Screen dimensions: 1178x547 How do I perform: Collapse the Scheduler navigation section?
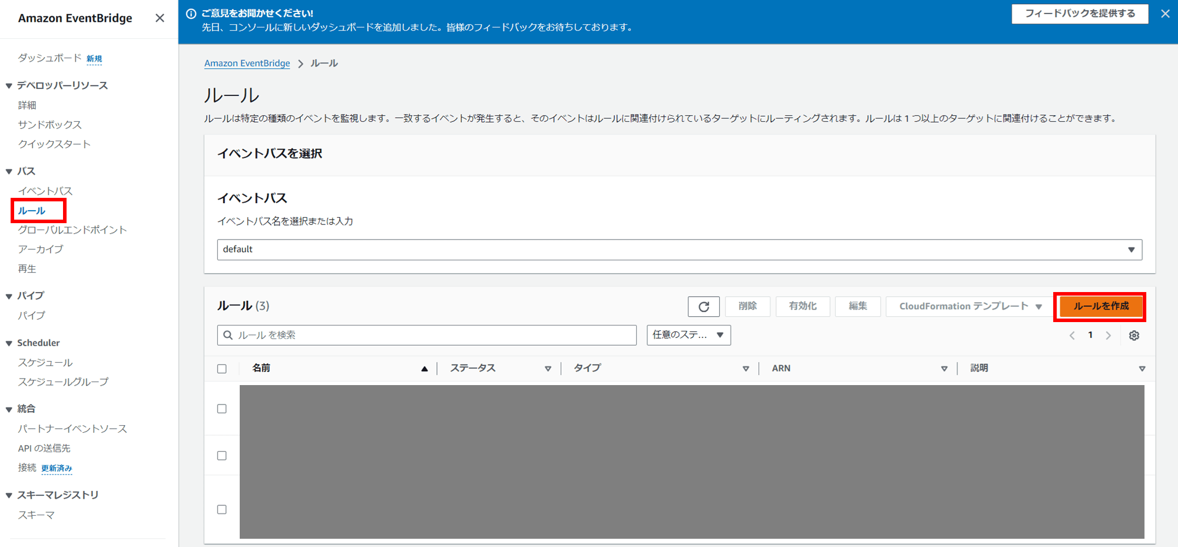[x=9, y=343]
